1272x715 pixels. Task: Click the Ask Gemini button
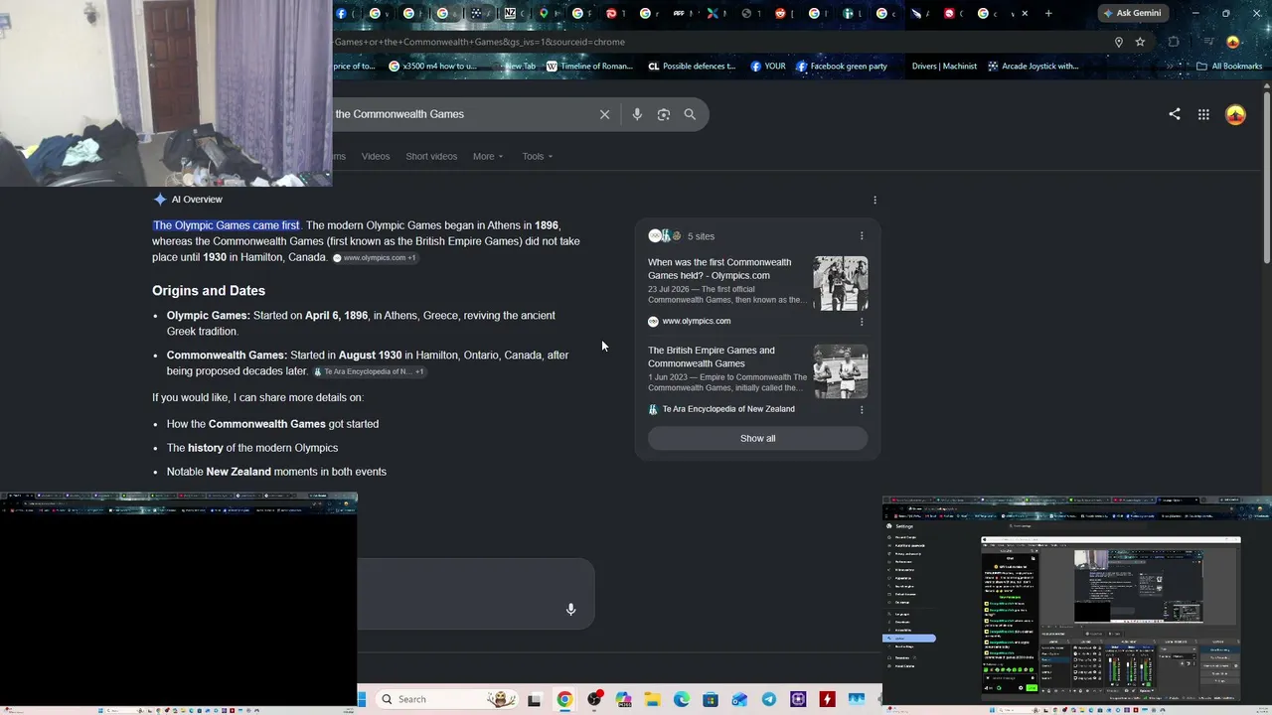coord(1131,13)
